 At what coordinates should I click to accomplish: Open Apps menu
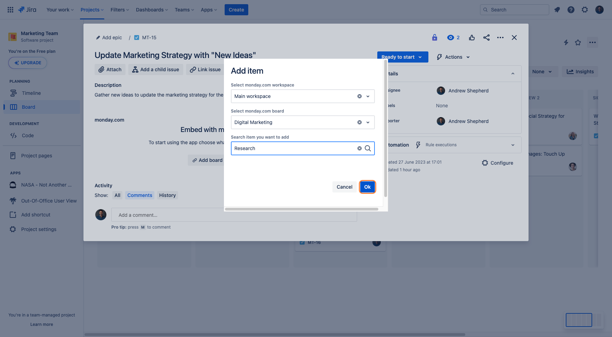[x=209, y=10]
